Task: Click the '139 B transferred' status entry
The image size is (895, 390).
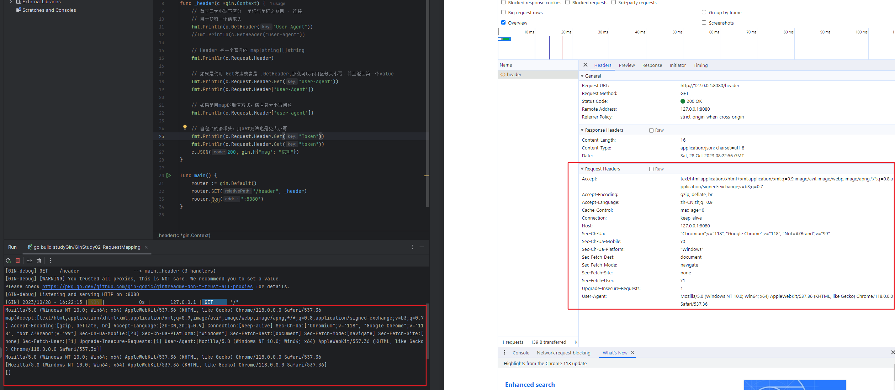Action: [548, 342]
